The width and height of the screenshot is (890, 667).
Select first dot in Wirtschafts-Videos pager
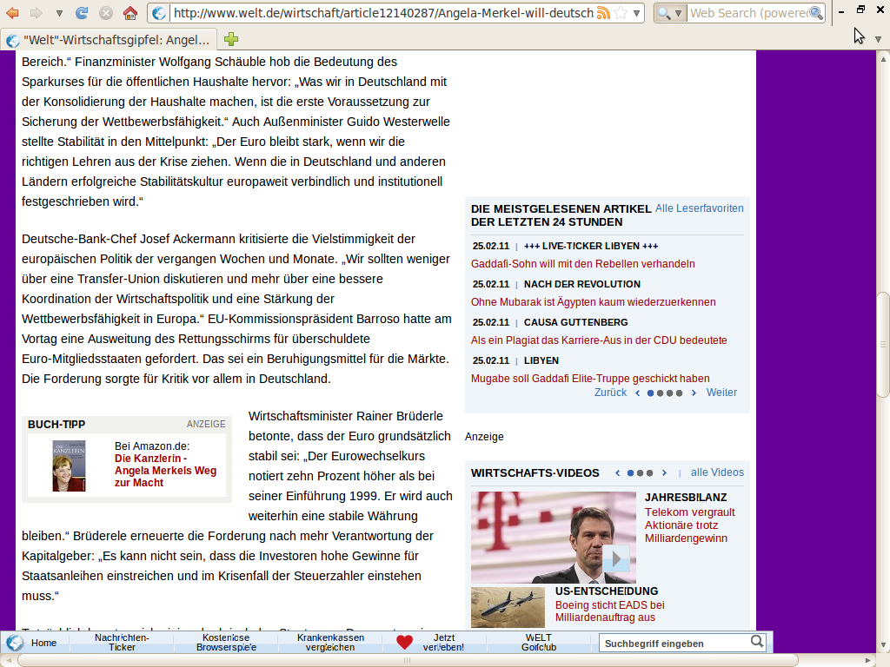tap(631, 473)
